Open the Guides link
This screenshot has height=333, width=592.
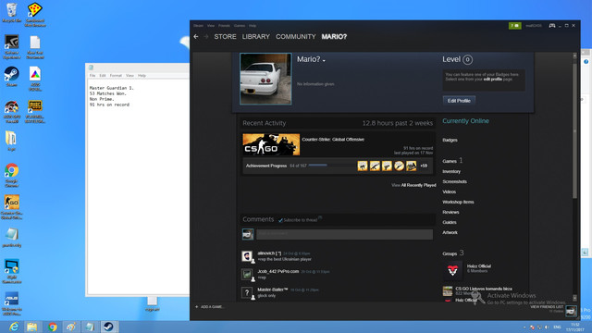click(450, 222)
